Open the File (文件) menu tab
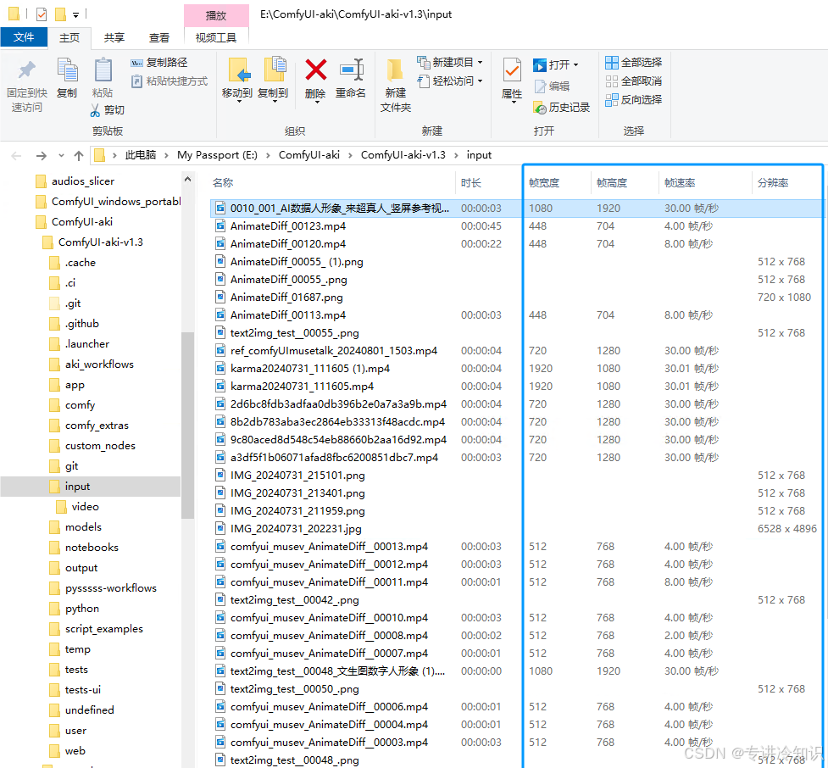 coord(24,37)
